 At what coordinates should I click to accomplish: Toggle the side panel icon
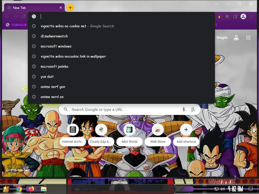tap(235, 16)
